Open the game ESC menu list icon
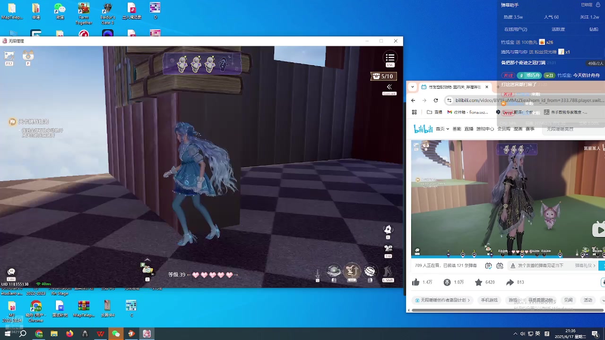The image size is (605, 340). click(390, 58)
